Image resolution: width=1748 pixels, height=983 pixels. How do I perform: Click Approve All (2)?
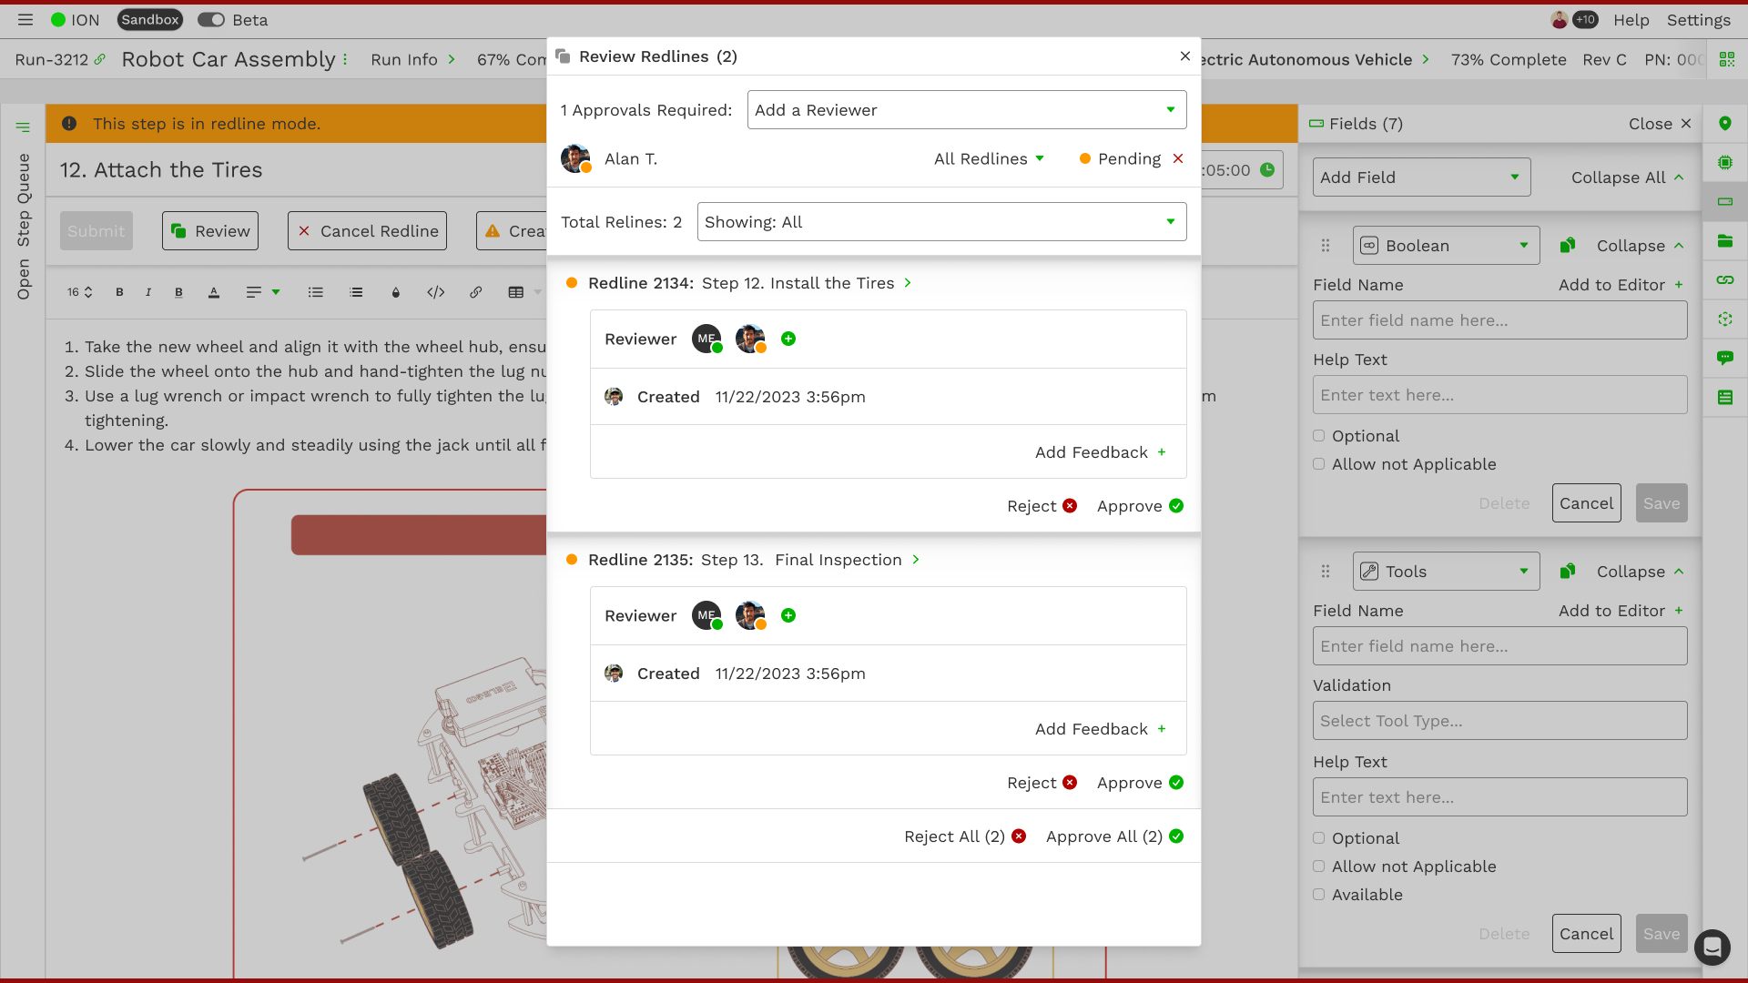tap(1114, 836)
